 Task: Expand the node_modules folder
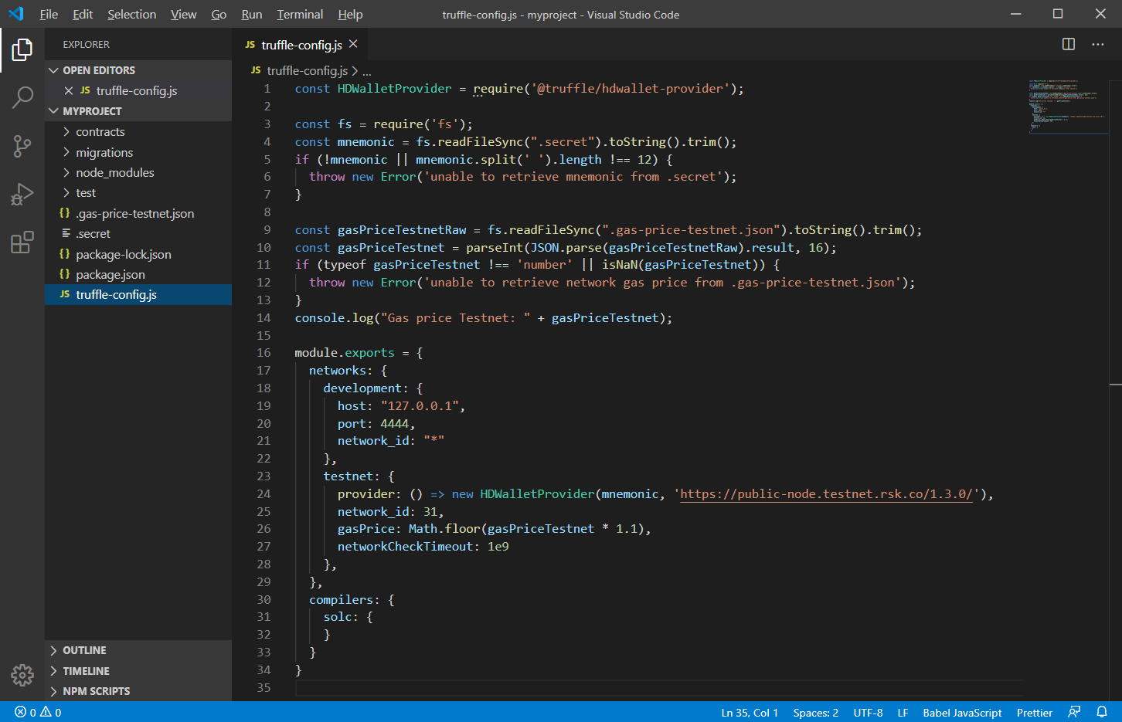138,172
